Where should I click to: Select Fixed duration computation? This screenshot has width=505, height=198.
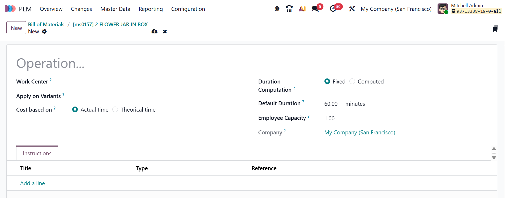coord(327,81)
